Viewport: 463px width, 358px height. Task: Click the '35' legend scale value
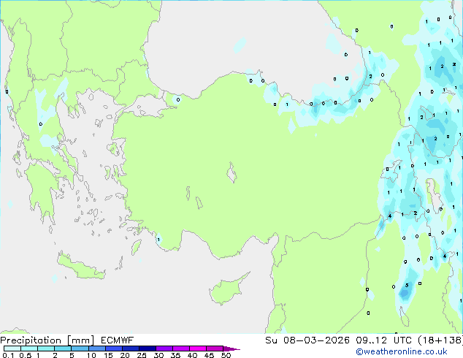tap(175, 355)
